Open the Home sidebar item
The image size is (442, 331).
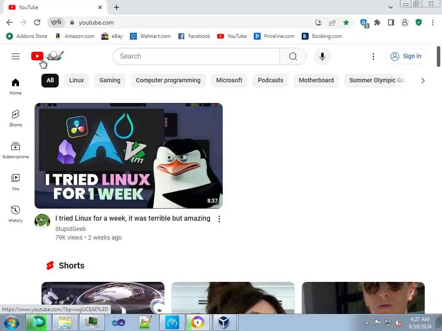click(x=16, y=86)
